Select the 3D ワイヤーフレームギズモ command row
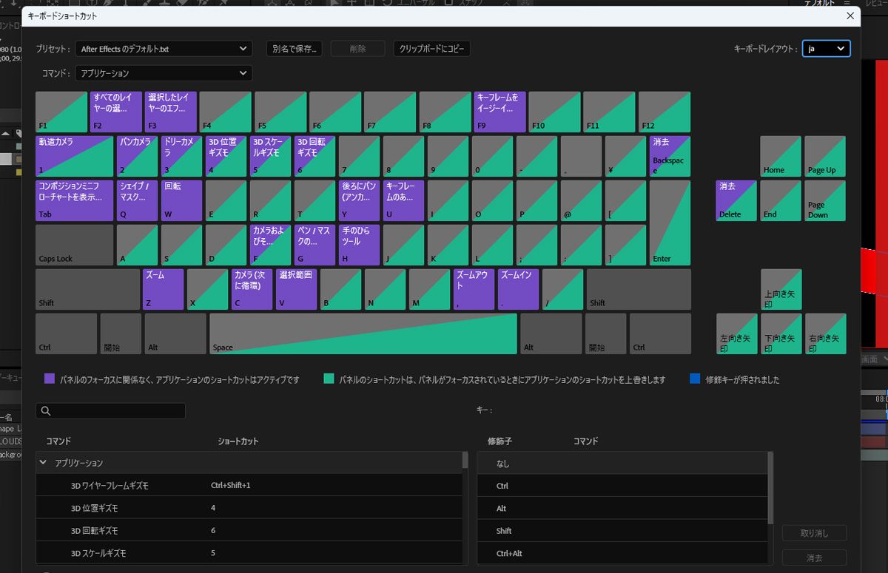Viewport: 888px width, 573px height. (249, 486)
